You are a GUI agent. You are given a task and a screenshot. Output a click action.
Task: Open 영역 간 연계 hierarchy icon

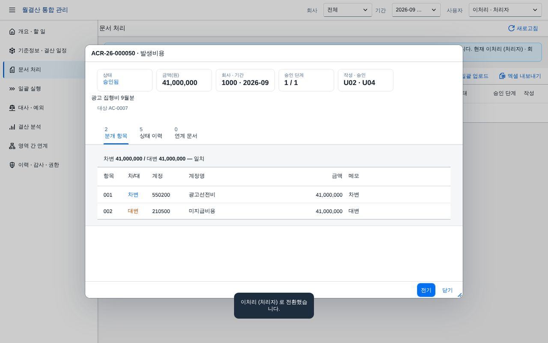click(x=12, y=146)
